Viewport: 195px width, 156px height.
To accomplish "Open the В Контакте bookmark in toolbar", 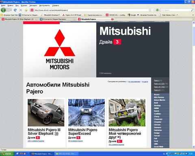I will click(29, 15).
